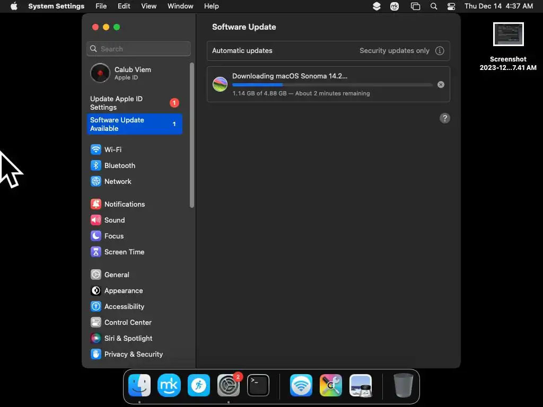Open Terminal from the Dock
The image size is (543, 407).
coord(258,385)
